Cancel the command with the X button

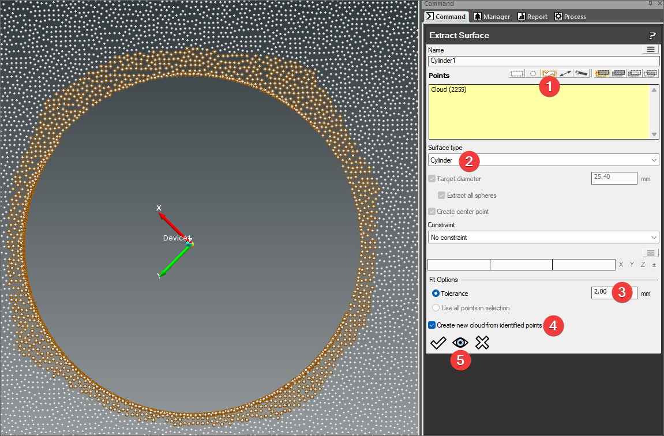pos(482,343)
